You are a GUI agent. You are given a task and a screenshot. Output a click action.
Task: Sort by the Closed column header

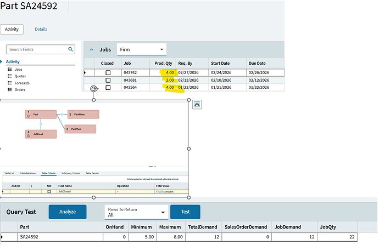click(107, 63)
